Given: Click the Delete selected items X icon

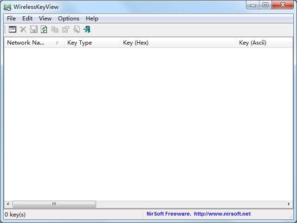Looking at the screenshot, I should pyautogui.click(x=23, y=29).
